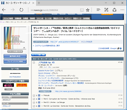Refresh the current page
127x110 pixels.
pos(21,10)
